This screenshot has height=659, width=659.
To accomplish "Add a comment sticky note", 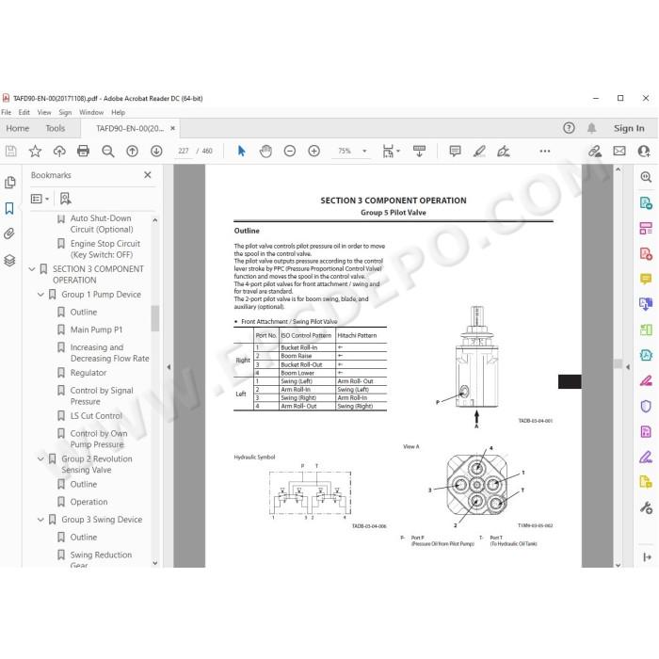I will point(455,151).
